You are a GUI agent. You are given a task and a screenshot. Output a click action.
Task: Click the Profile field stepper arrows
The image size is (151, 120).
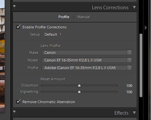tap(129, 68)
